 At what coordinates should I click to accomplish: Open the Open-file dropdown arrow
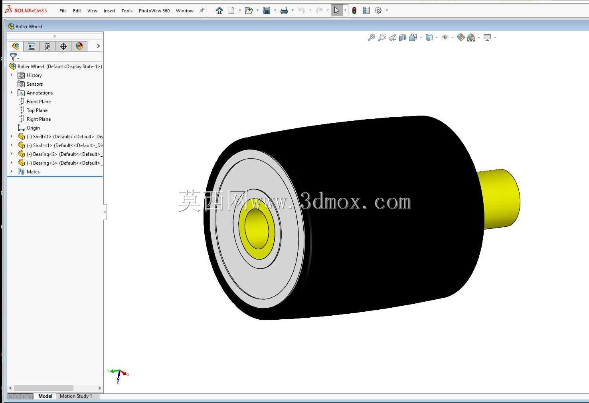pos(257,10)
